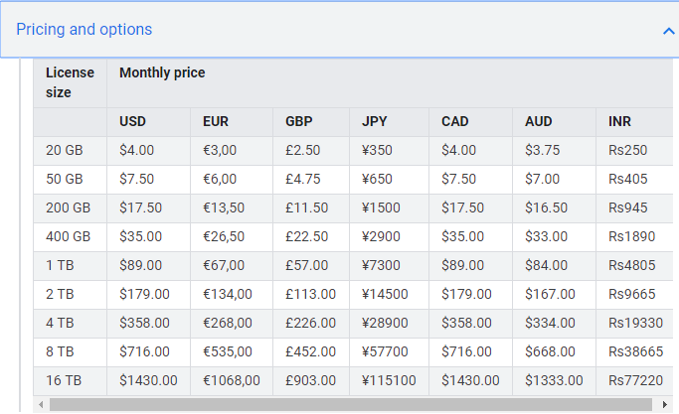Select the Rs19330 INR price cell

pyautogui.click(x=634, y=323)
